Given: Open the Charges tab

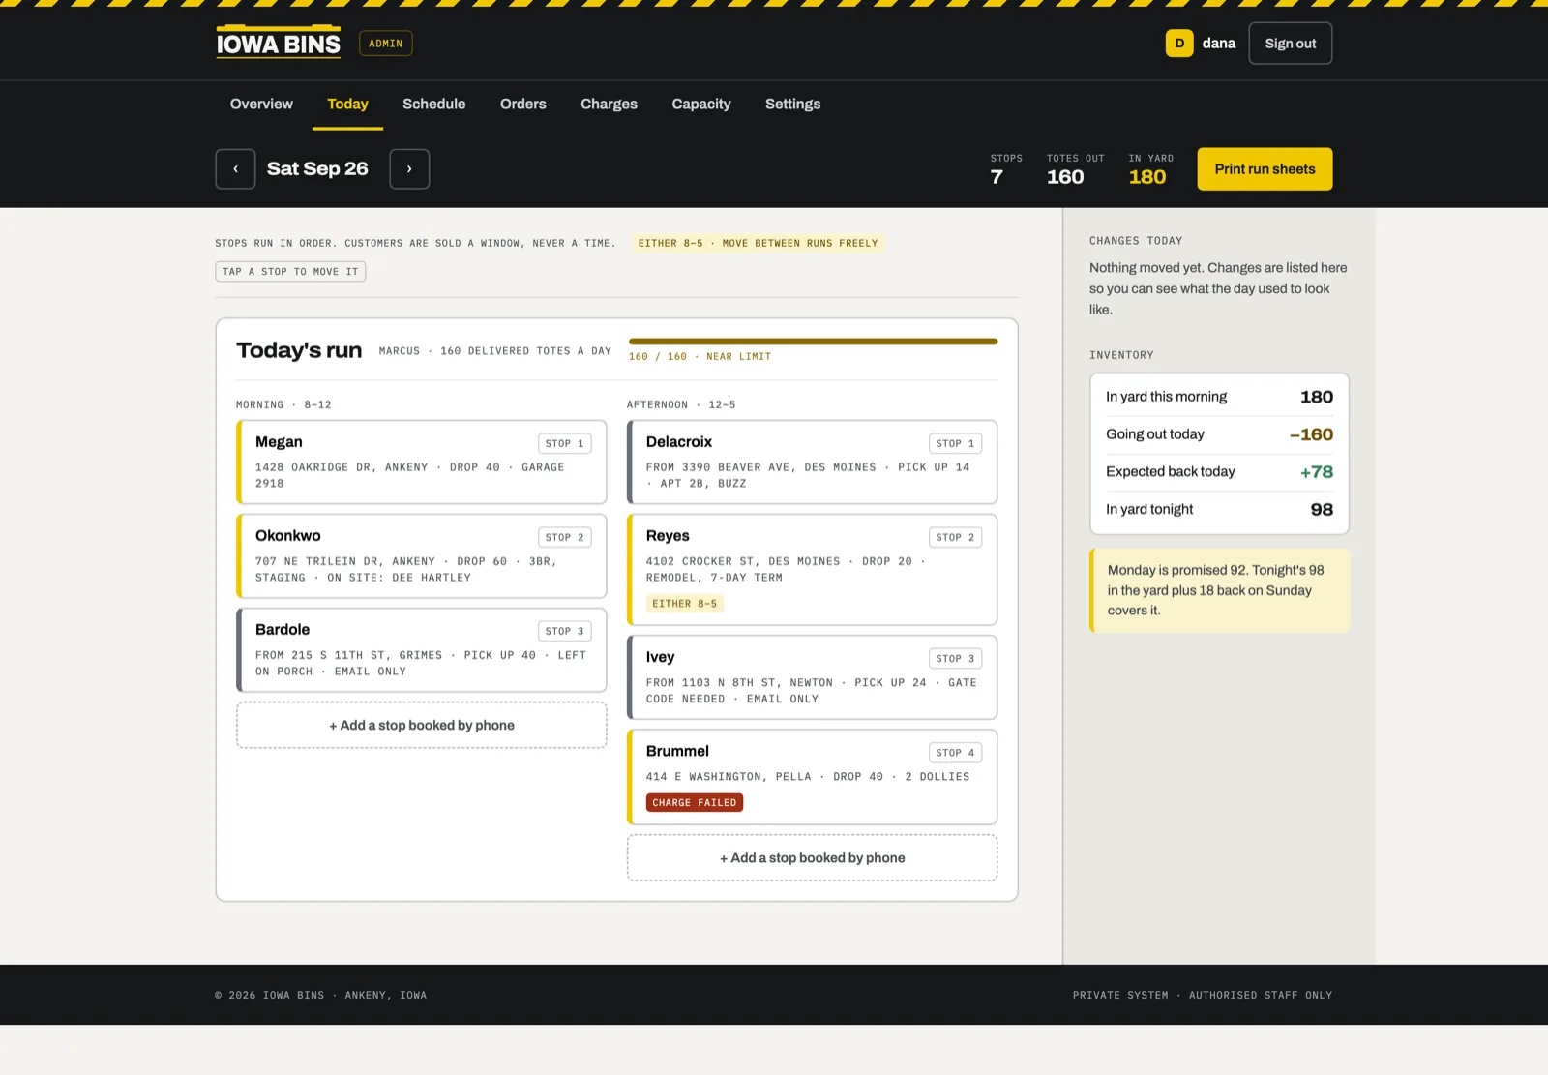Looking at the screenshot, I should [609, 104].
